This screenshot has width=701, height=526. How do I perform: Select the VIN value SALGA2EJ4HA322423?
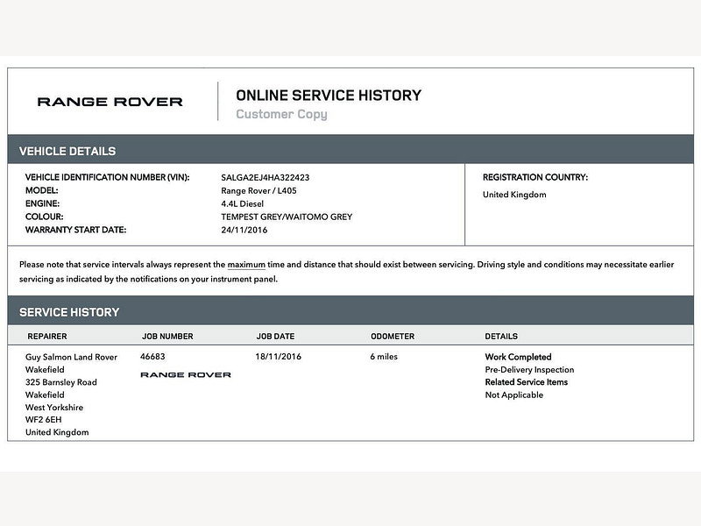click(x=266, y=178)
